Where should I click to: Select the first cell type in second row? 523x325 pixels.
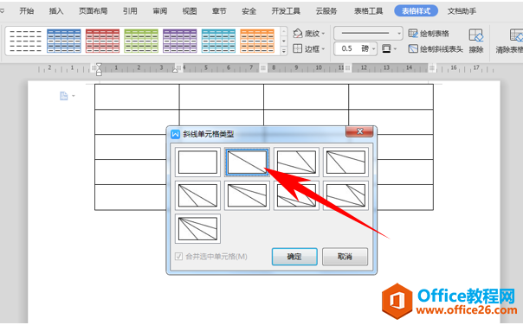tap(197, 195)
